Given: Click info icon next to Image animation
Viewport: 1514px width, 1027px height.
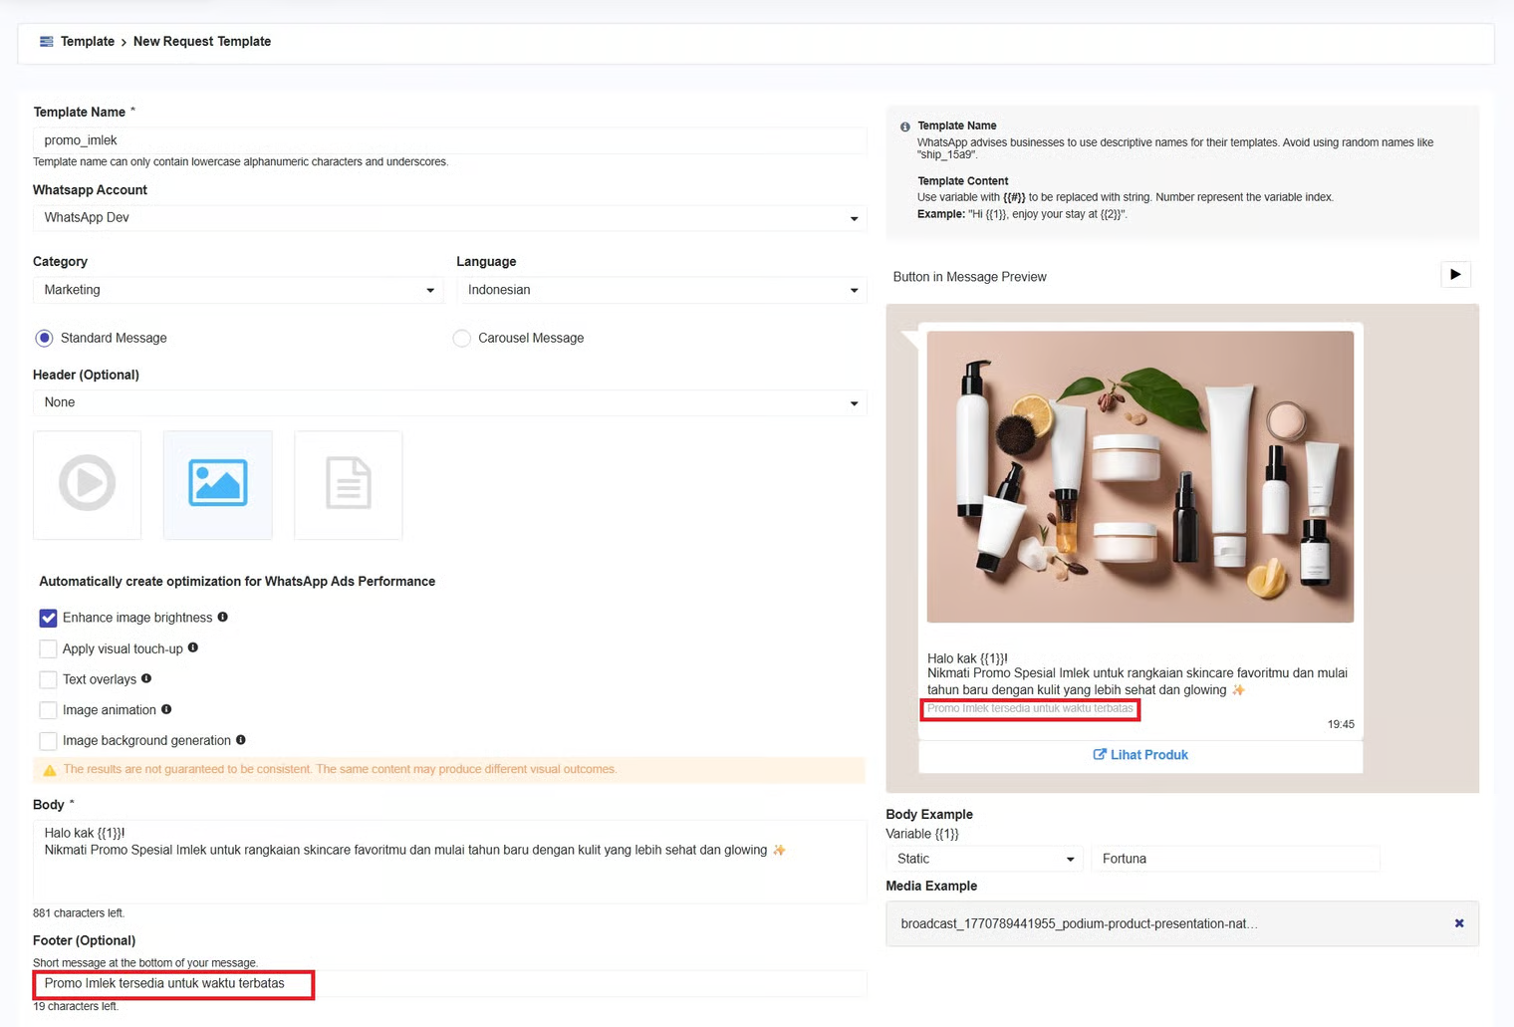Looking at the screenshot, I should pos(166,709).
